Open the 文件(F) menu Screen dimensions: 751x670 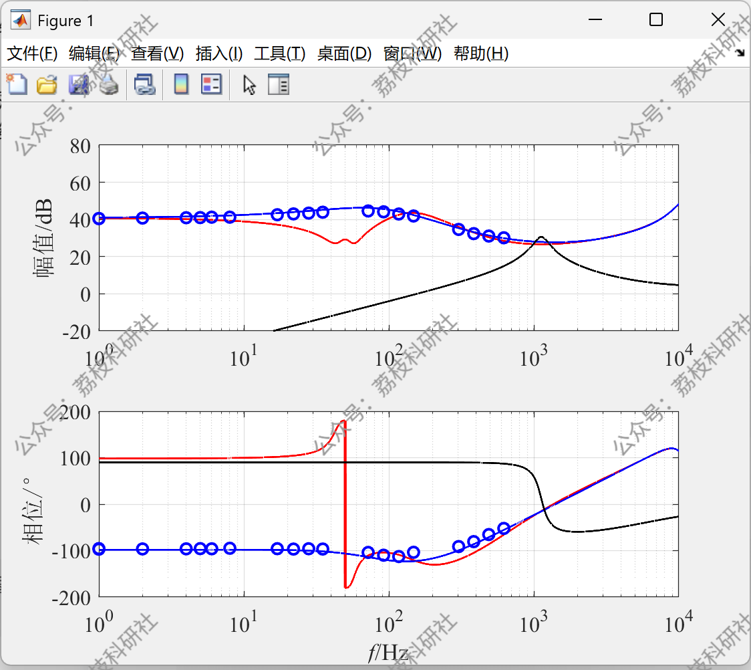pyautogui.click(x=32, y=53)
